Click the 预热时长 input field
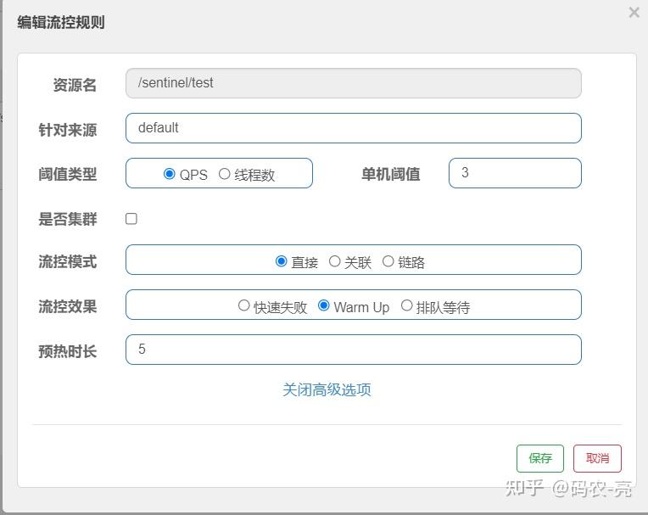This screenshot has width=648, height=515. 354,350
